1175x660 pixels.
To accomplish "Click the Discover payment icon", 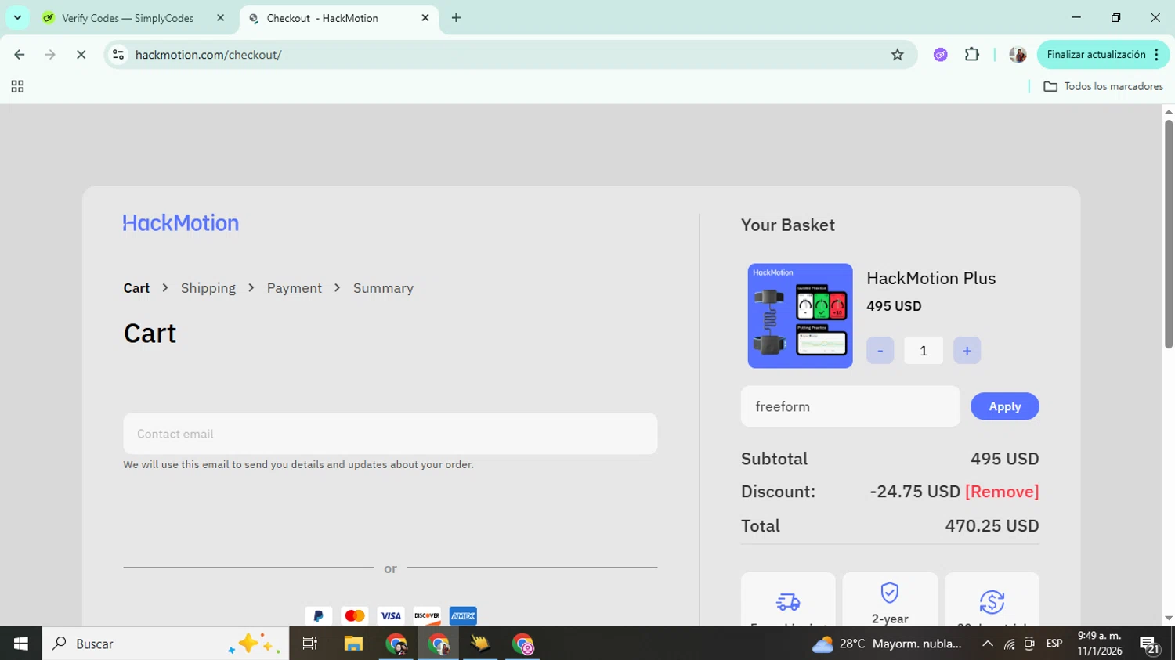I will [427, 616].
